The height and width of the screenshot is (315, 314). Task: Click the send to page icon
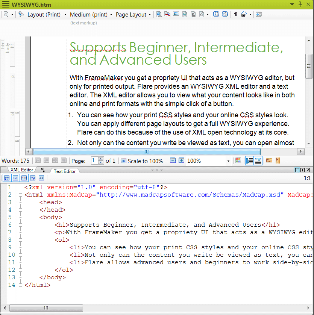[x=258, y=14]
